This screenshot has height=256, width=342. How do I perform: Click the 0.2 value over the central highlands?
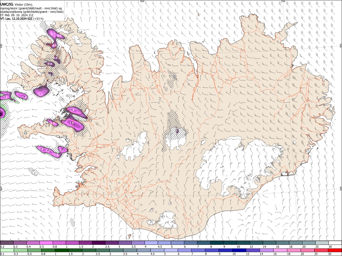(x=177, y=130)
